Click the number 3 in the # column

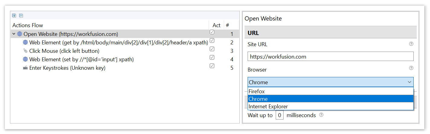pos(232,51)
